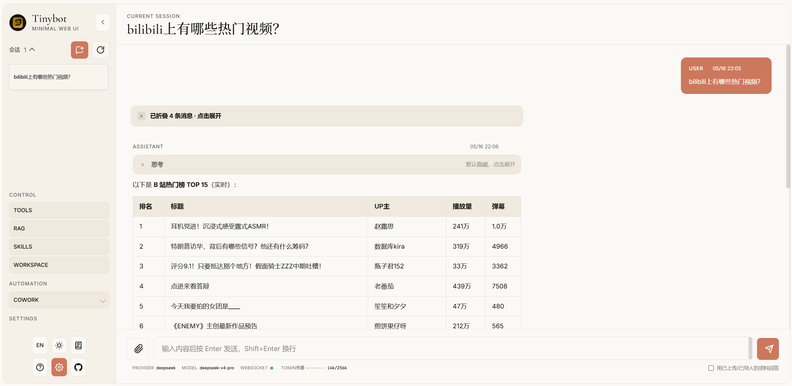792x386 pixels.
Task: Click the uploader 煎饼果仔呀
Action: 390,326
